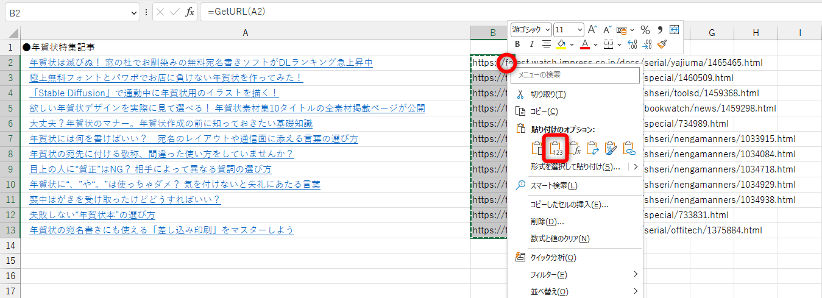Select the Format Painter brush
This screenshot has height=298, width=822.
662,44
